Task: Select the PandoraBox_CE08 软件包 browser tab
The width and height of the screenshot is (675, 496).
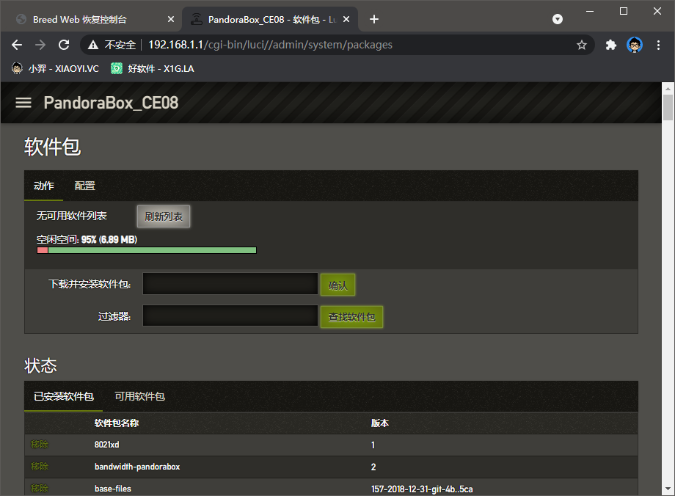Action: 271,19
